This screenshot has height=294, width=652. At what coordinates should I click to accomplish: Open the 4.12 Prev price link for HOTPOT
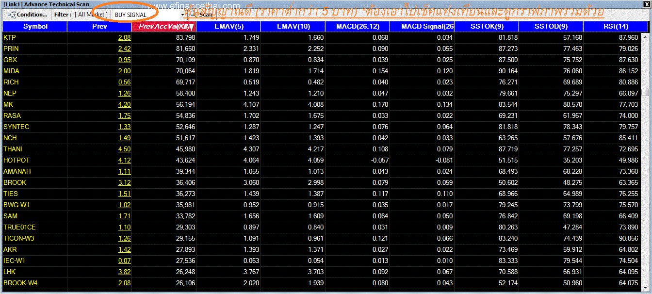124,160
